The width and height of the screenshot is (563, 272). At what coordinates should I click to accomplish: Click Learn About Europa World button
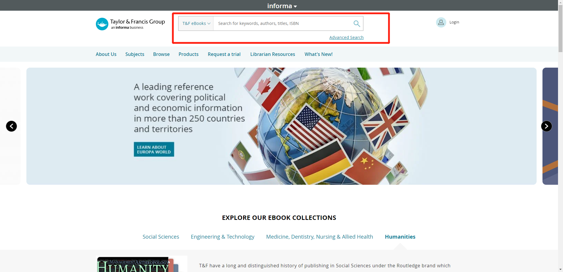coord(154,149)
